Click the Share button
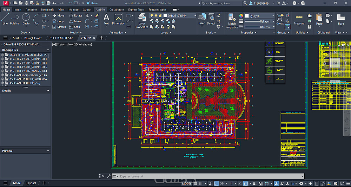351x187 pixels. [92, 3]
